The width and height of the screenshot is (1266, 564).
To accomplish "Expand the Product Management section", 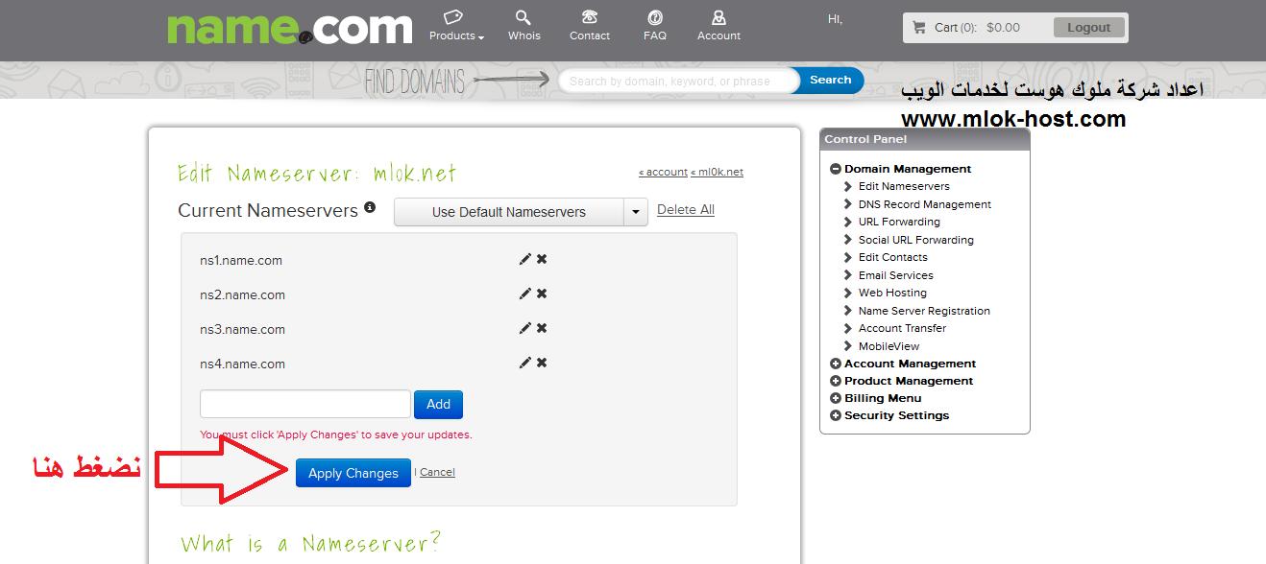I will pyautogui.click(x=836, y=381).
